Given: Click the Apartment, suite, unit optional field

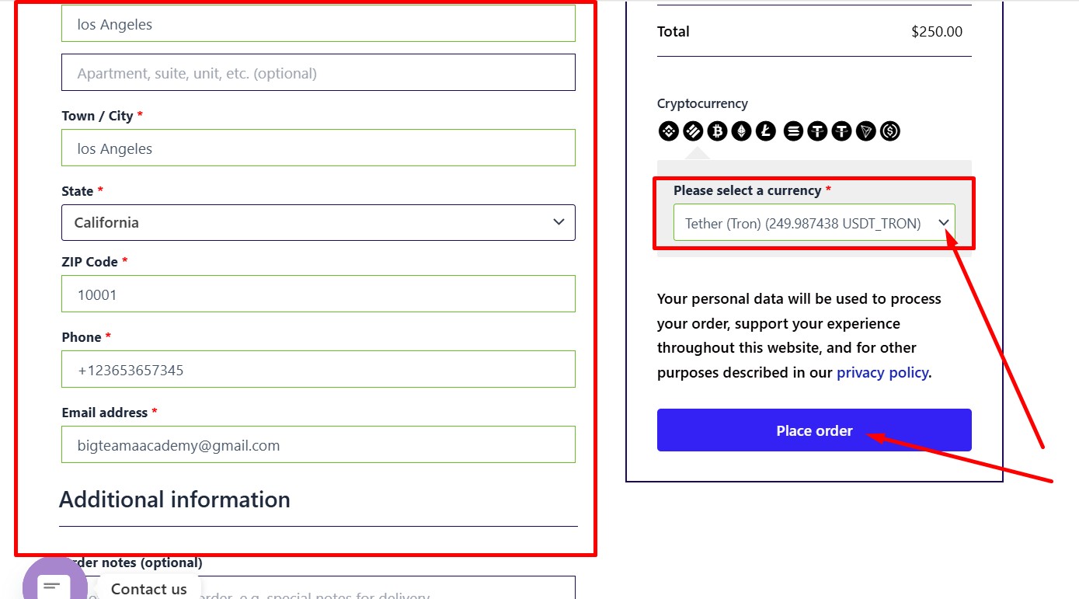Looking at the screenshot, I should click(x=318, y=72).
